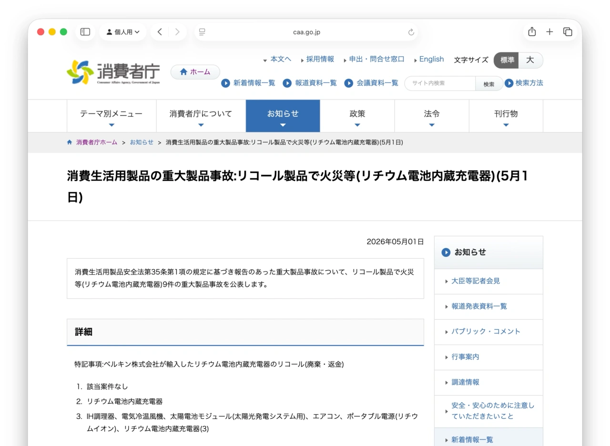610x446 pixels.
Task: Expand 刊行物 navigation menu
Action: click(x=506, y=116)
